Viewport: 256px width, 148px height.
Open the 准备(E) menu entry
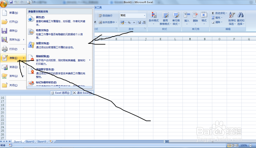pos(13,58)
